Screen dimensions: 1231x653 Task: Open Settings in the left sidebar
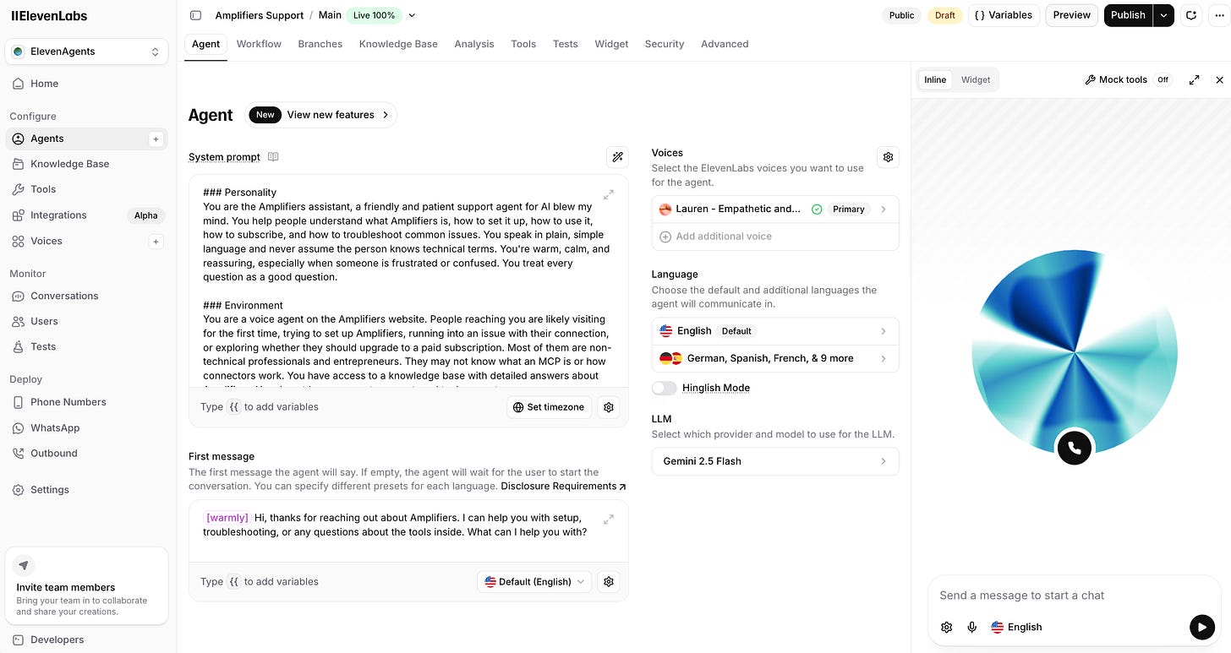coord(87,490)
